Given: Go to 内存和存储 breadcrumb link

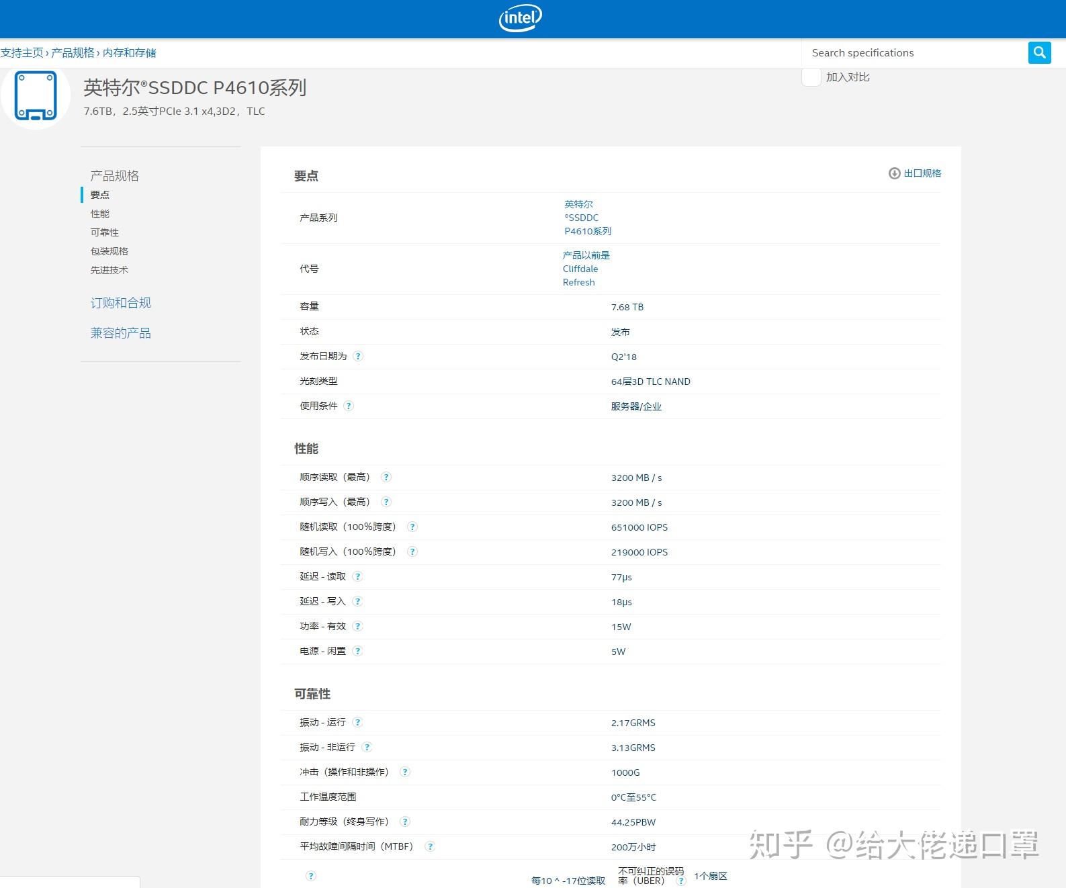Looking at the screenshot, I should 130,52.
